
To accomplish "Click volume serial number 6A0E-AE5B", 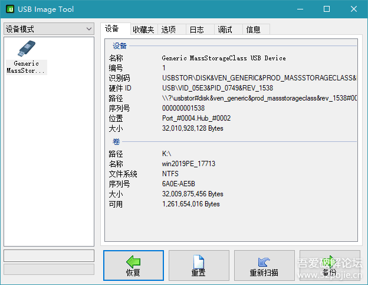I will click(178, 184).
